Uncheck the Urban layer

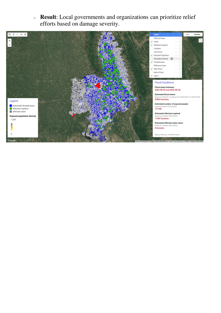(151, 42)
